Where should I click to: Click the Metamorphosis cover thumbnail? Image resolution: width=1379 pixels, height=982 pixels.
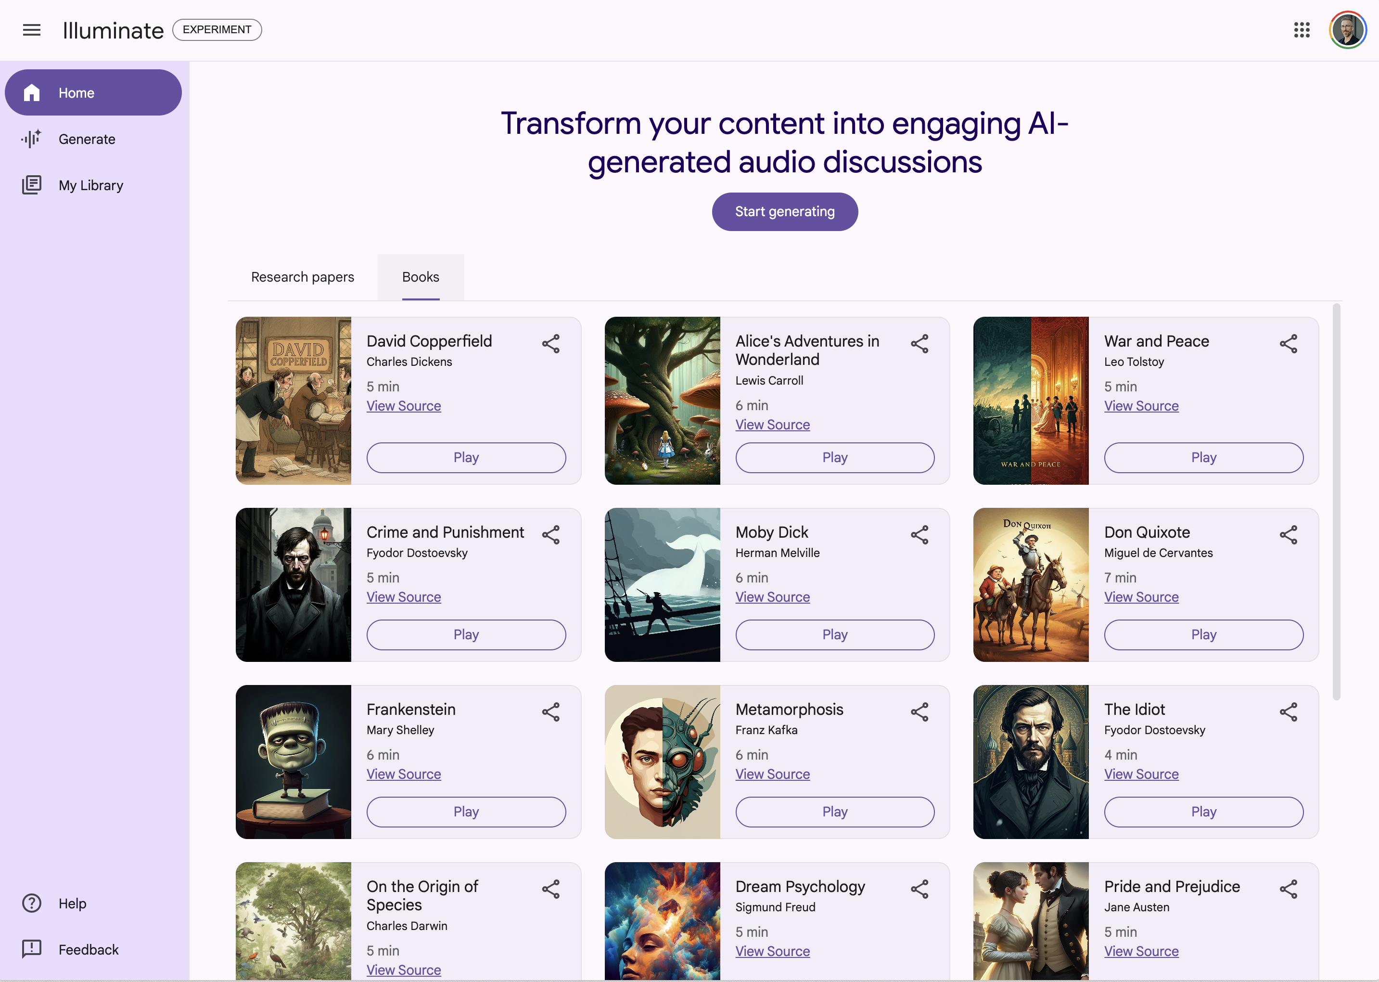(662, 762)
